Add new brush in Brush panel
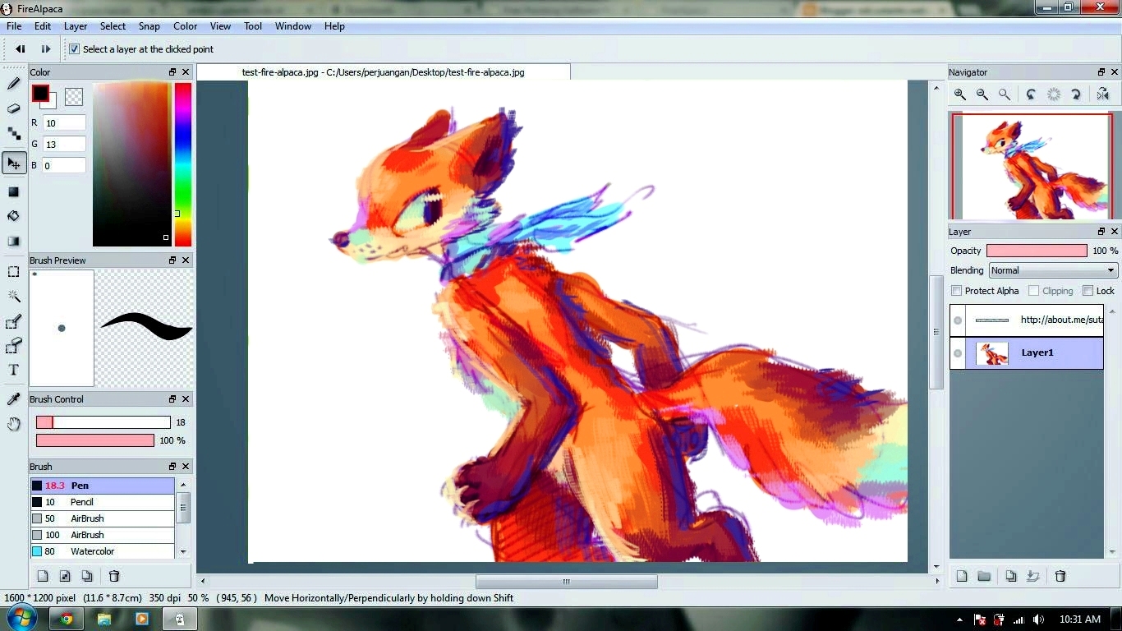 click(x=43, y=576)
